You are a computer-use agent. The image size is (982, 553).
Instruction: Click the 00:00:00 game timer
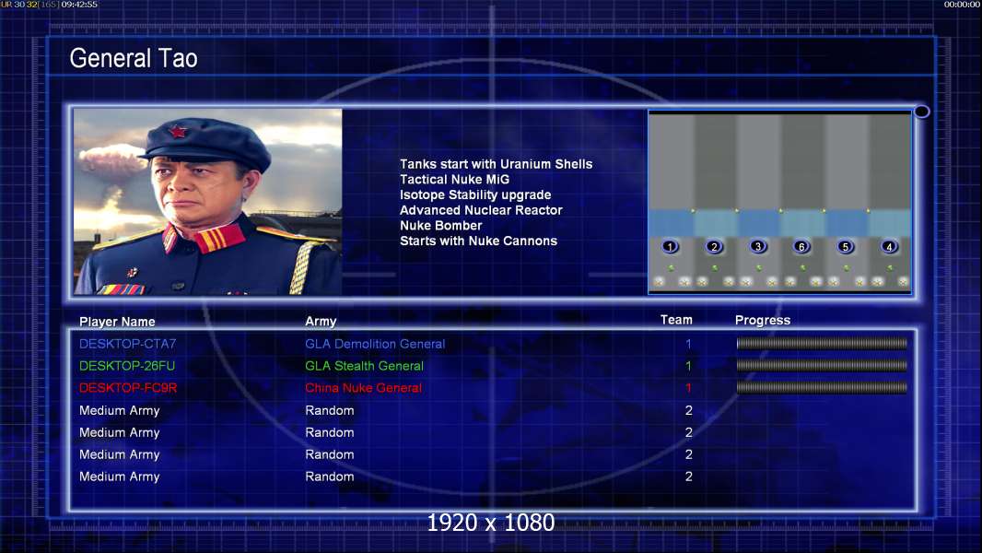962,5
